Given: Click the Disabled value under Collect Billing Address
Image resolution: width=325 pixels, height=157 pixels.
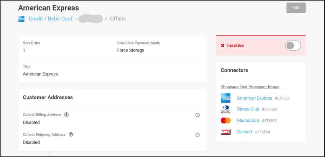Looking at the screenshot, I should (31, 122).
